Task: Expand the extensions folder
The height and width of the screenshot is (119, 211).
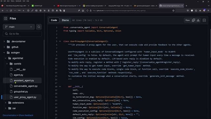Action: click(6, 103)
